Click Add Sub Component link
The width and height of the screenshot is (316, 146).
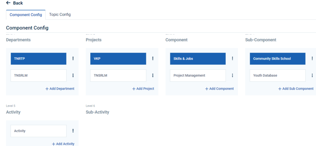point(296,89)
